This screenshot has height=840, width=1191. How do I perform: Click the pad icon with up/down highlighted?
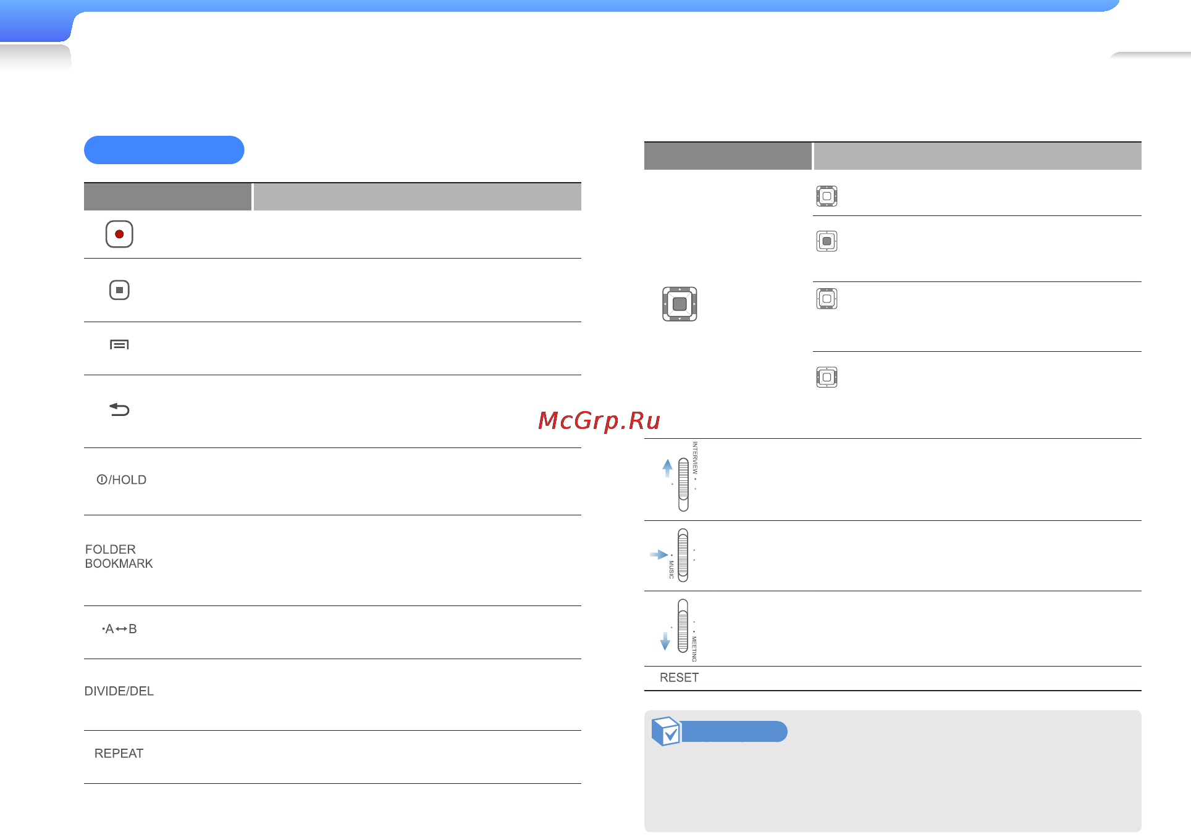pyautogui.click(x=827, y=299)
